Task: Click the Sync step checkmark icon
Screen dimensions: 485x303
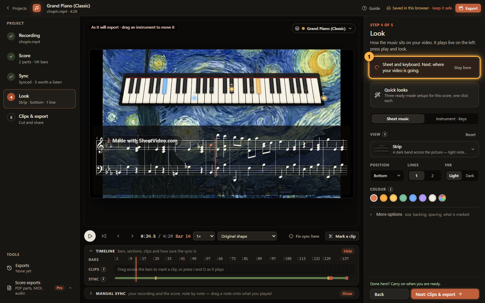Action: (11, 76)
